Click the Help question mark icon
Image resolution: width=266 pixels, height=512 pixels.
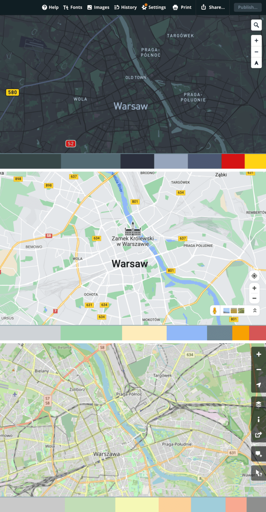coord(44,7)
